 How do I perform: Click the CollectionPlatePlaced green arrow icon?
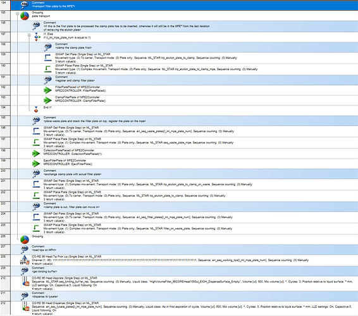point(36,154)
